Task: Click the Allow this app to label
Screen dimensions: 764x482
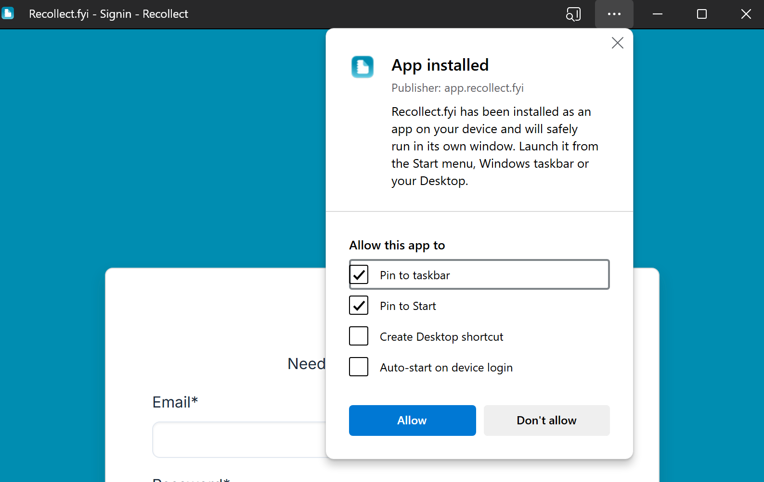Action: click(397, 245)
